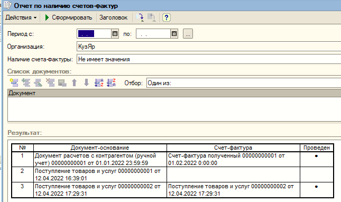Click the edit row icon

(38, 82)
